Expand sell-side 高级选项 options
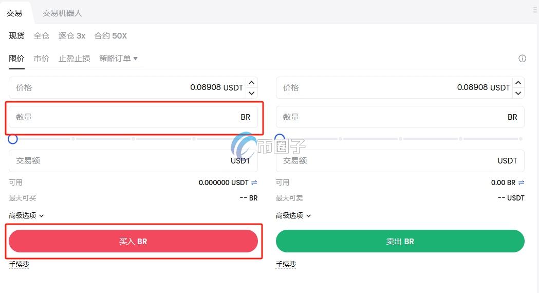 [293, 215]
